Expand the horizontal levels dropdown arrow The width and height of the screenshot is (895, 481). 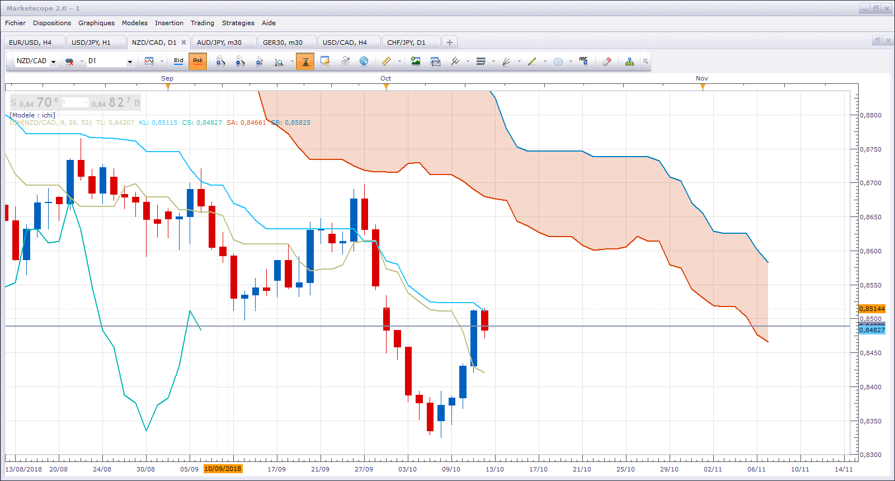click(493, 62)
